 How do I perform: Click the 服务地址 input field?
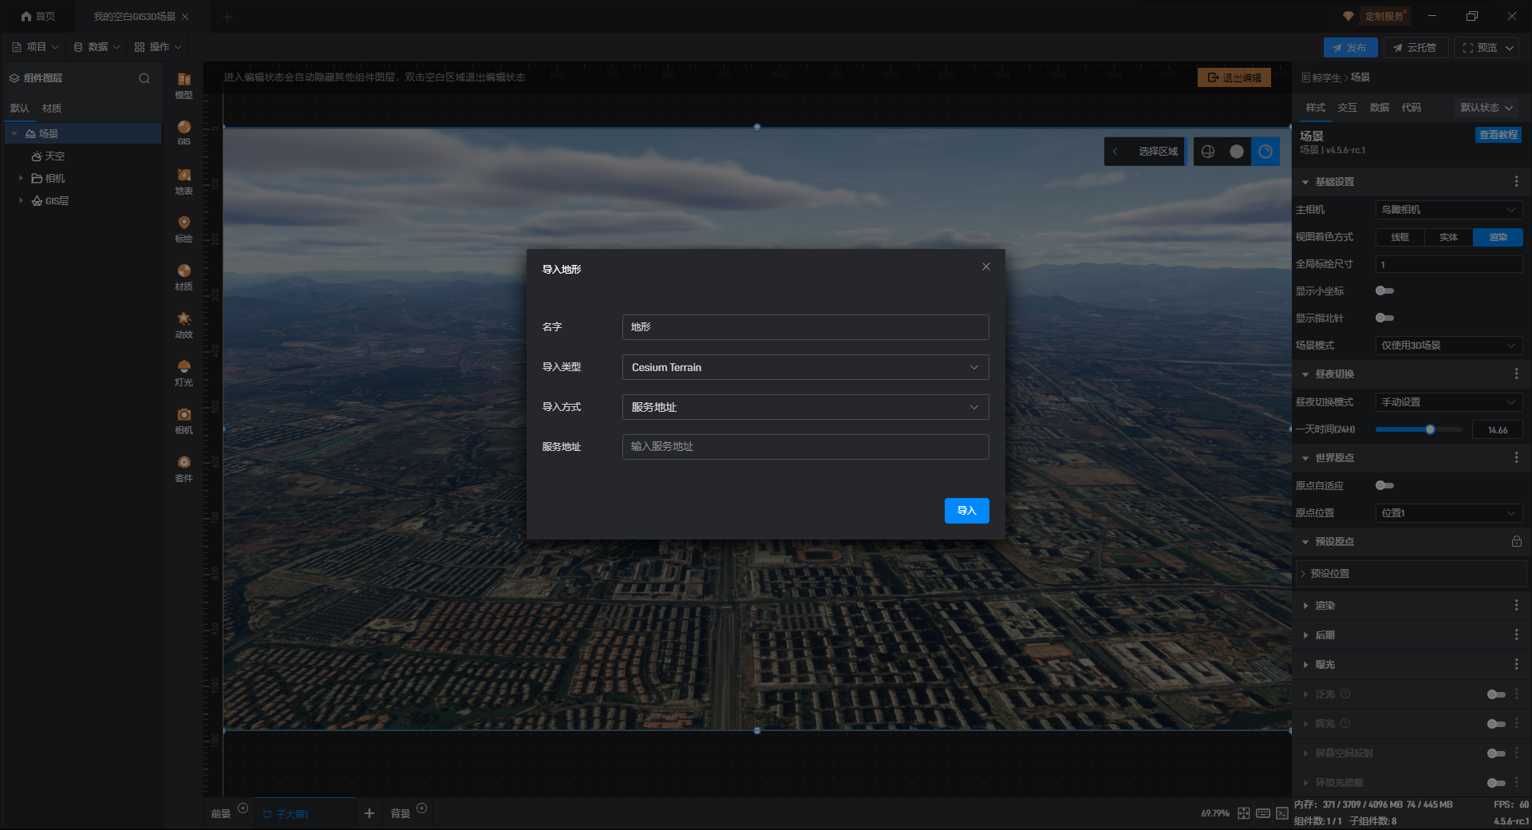[x=805, y=447]
